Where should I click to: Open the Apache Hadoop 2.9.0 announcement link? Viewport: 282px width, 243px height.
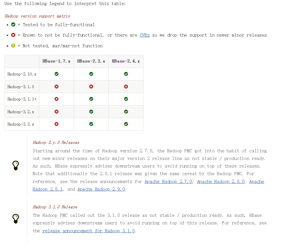(101, 189)
